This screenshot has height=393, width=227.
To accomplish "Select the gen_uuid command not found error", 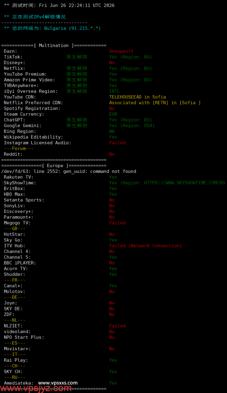I will point(69,171).
